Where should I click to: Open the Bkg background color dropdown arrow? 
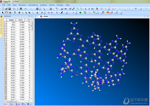pos(53,9)
